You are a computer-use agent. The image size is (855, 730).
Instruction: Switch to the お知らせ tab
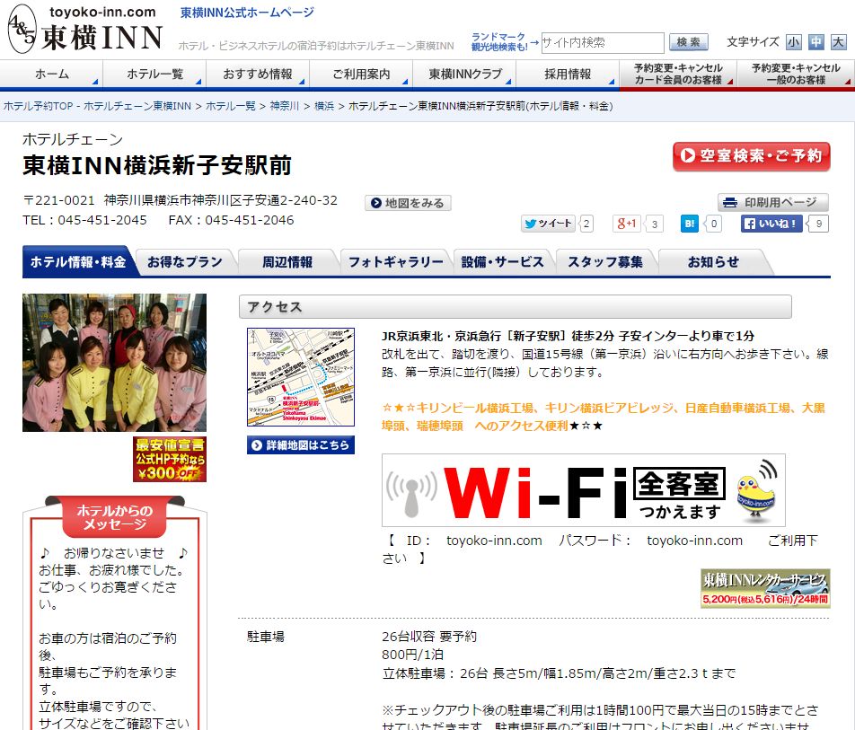[713, 262]
